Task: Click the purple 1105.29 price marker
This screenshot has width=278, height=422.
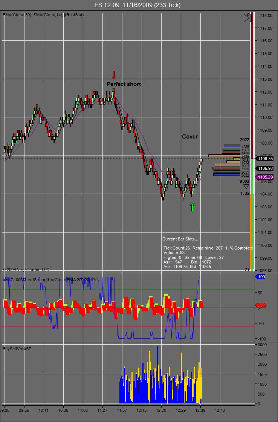Action: click(x=265, y=177)
